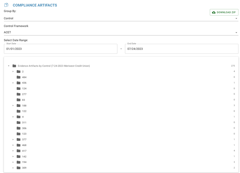Click the End Date input field
240x173 pixels.
coord(182,49)
